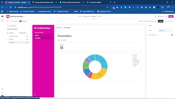Select the Interface radio circle

click(7, 33)
